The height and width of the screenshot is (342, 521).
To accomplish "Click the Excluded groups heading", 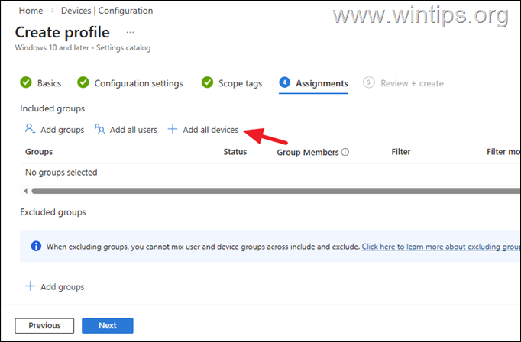I will tap(53, 212).
